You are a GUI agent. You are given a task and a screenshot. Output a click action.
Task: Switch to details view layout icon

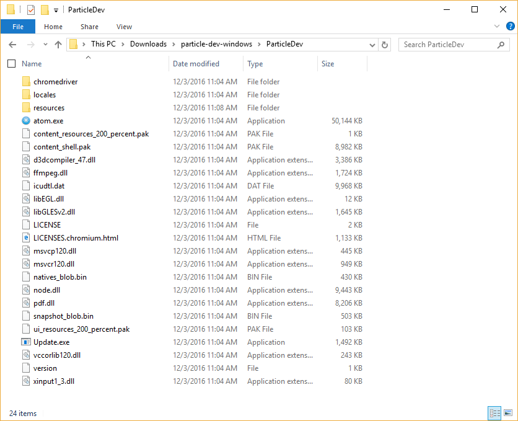[x=494, y=413]
